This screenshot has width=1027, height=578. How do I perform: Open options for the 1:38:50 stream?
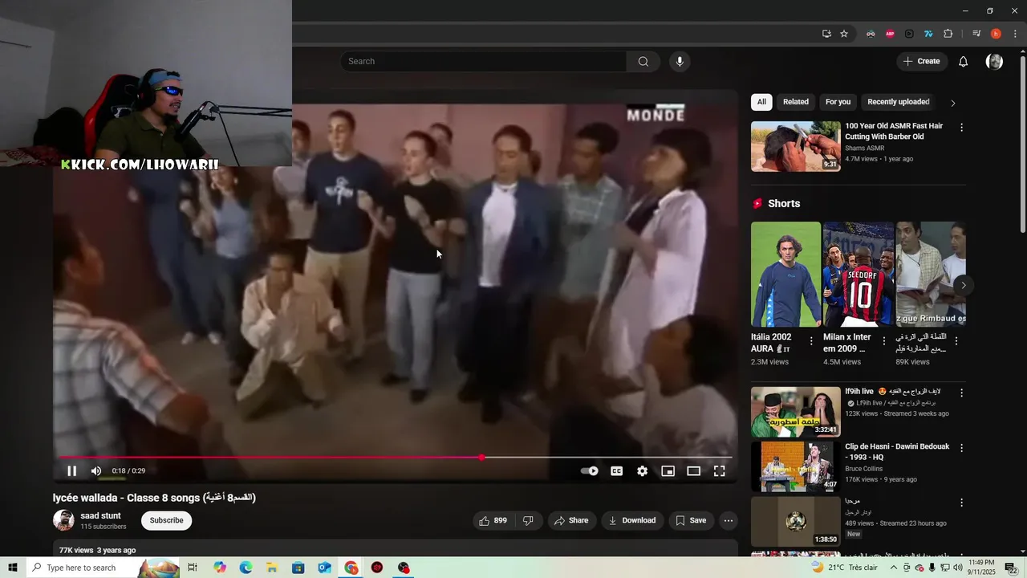click(x=961, y=503)
